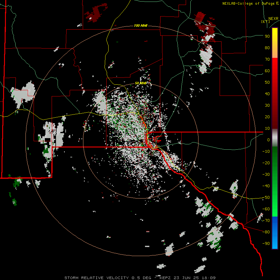This screenshot has width=280, height=280.
Task: Click the 10 value on velocity scale
Action: pyautogui.click(x=267, y=128)
